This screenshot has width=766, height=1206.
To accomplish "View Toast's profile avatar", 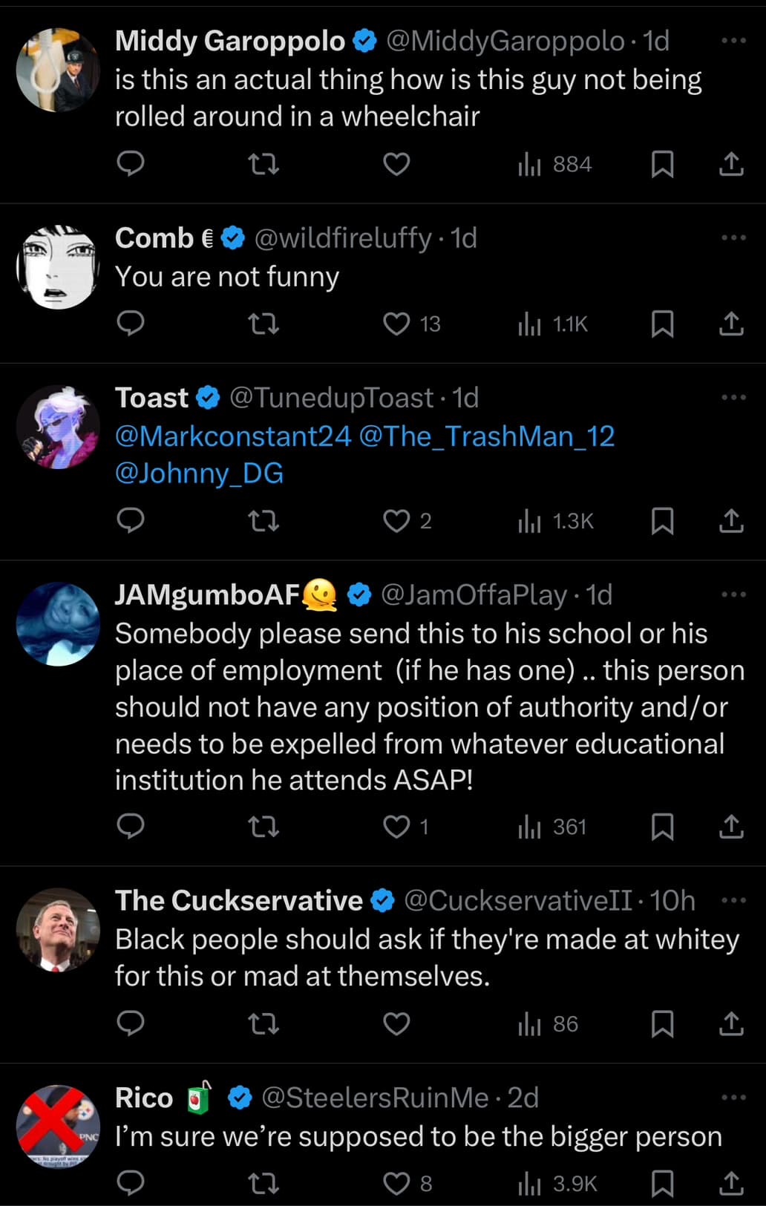I will (x=58, y=427).
